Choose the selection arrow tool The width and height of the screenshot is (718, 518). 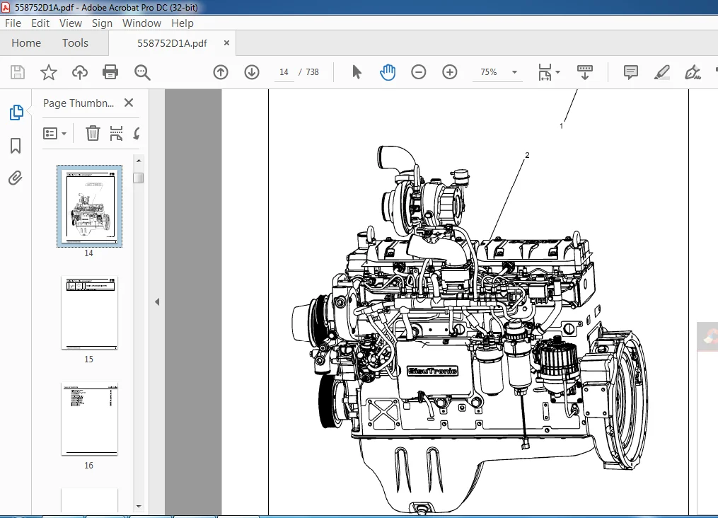tap(357, 72)
